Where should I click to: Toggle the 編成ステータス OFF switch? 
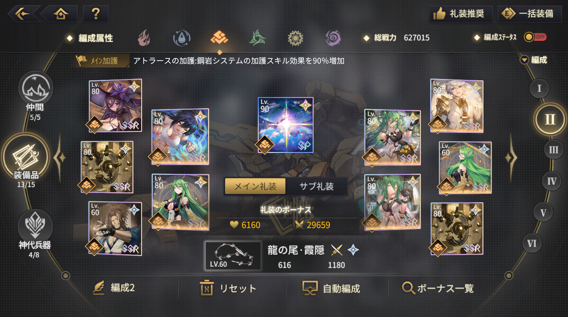coord(535,37)
